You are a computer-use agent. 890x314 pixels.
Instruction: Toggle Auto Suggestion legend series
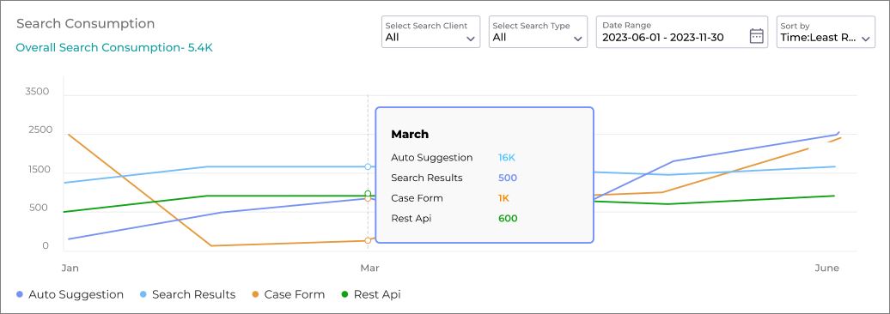tap(70, 295)
